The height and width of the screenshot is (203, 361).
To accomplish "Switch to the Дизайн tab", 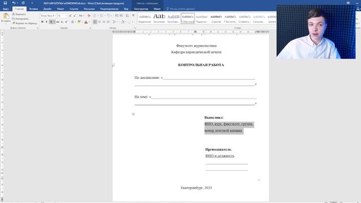I will point(47,9).
